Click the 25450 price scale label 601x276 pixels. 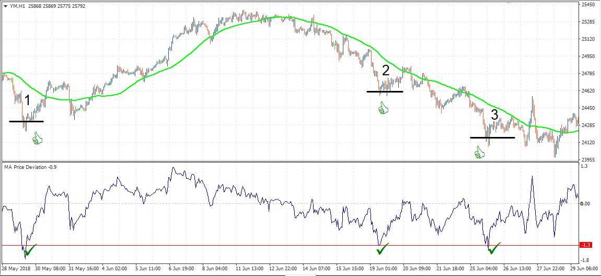(x=588, y=5)
